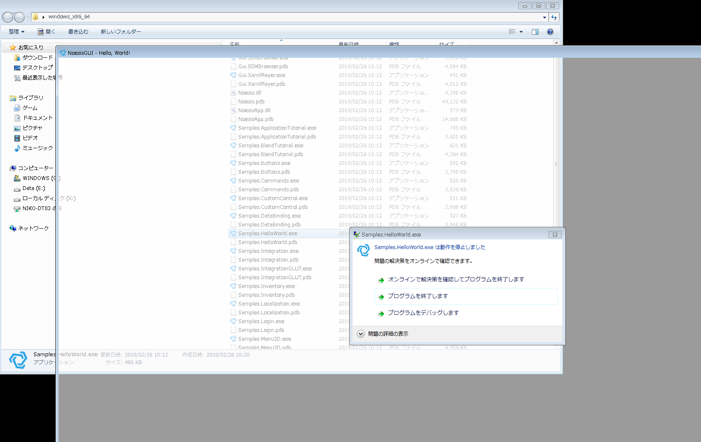Open Explorer help icon
This screenshot has width=701, height=442.
click(x=550, y=32)
